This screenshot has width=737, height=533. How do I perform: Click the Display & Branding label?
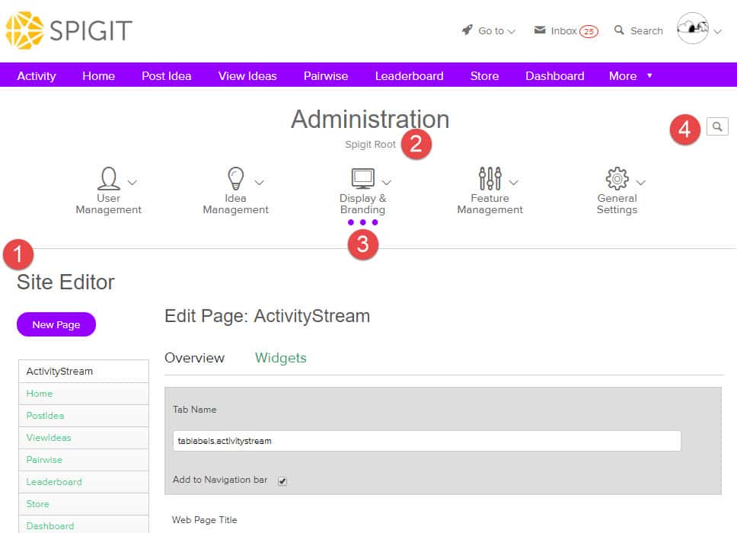click(x=363, y=204)
